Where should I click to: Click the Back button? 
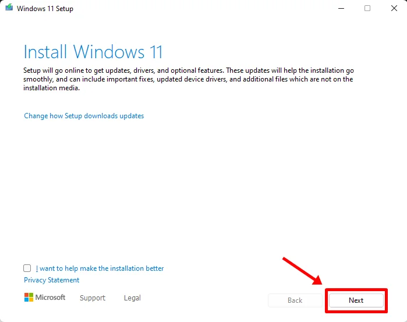(x=295, y=300)
